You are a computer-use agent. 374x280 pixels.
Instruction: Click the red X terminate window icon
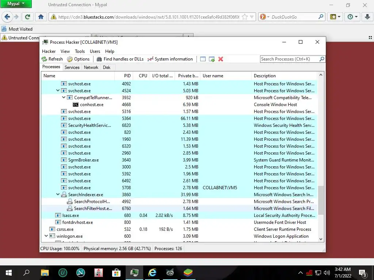tap(221, 59)
